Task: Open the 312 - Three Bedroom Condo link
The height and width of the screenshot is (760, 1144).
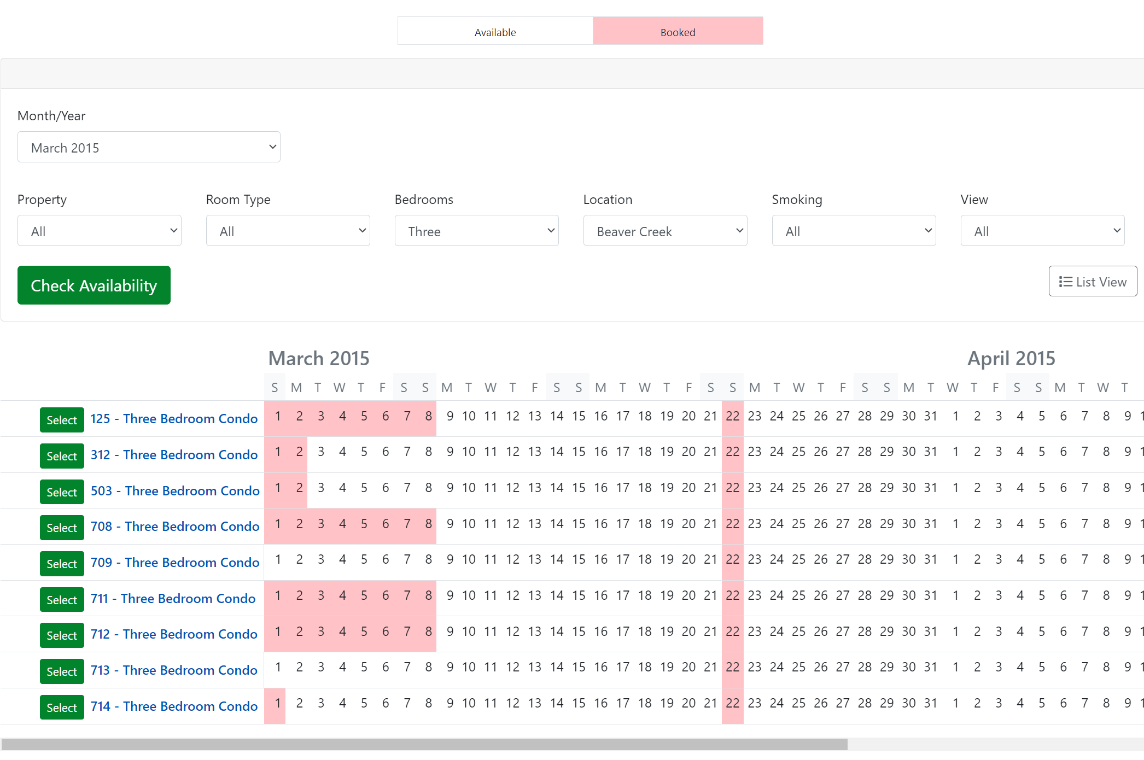Action: pos(174,455)
